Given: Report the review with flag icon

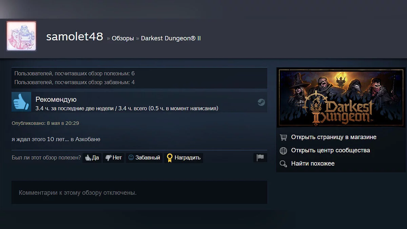Looking at the screenshot, I should coord(260,157).
